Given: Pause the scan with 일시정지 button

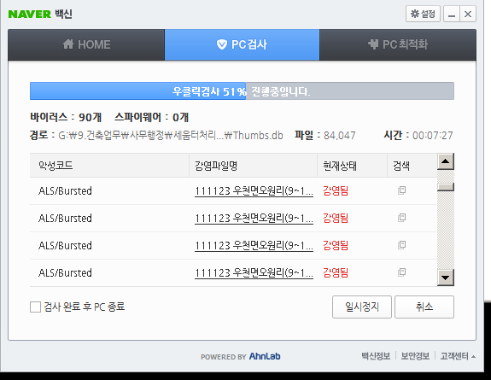Looking at the screenshot, I should (362, 307).
